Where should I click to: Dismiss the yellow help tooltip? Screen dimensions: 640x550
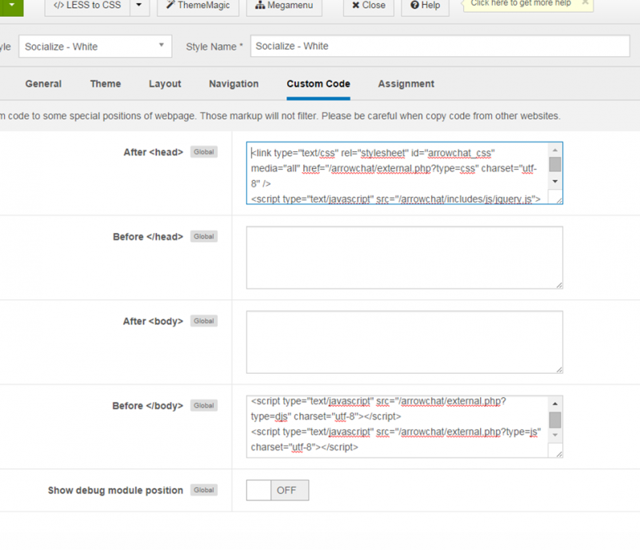point(586,3)
